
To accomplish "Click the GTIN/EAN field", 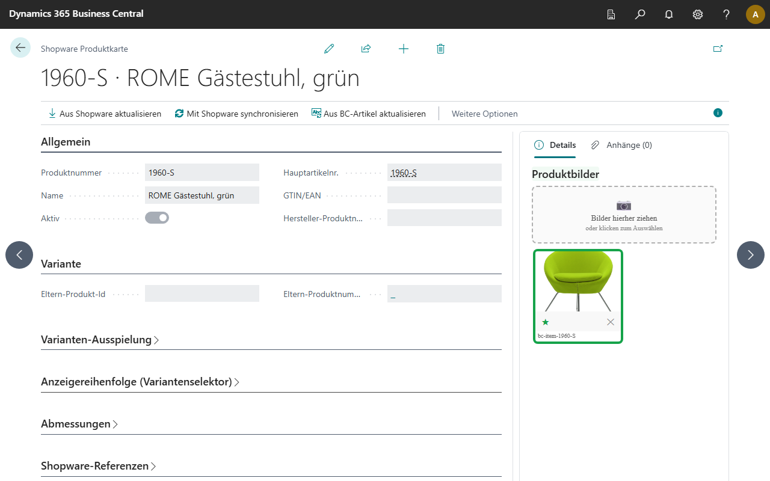I will 445,195.
